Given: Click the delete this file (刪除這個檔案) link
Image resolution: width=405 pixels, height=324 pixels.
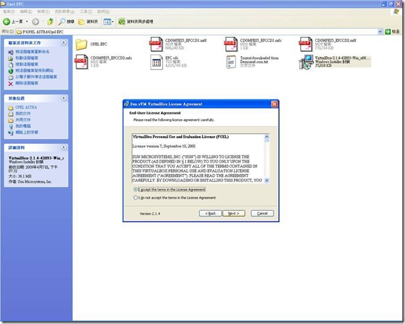Looking at the screenshot, I should 27,83.
